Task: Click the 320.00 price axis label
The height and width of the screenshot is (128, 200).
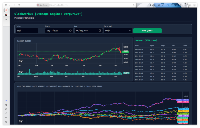Action: [126, 47]
